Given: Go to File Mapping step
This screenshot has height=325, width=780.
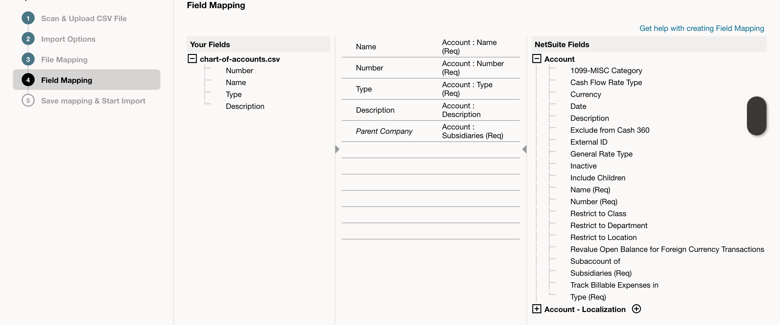Looking at the screenshot, I should [64, 60].
